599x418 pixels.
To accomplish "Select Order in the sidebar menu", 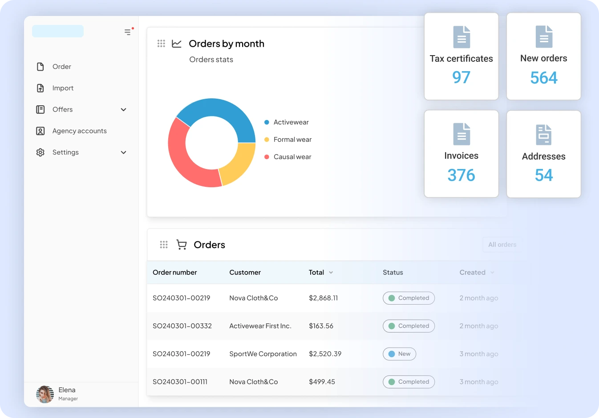I will 61,66.
